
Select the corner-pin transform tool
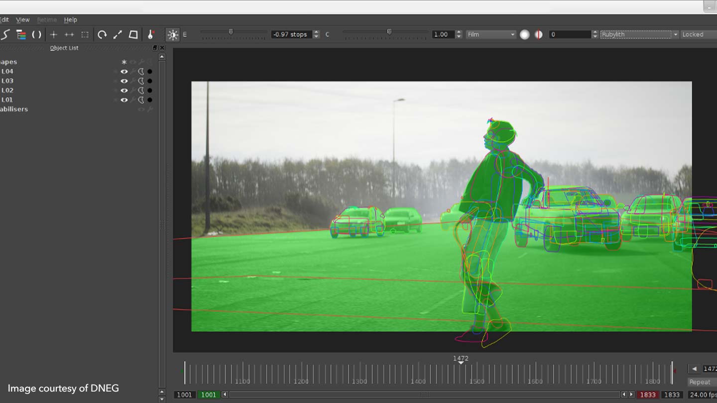[x=133, y=34]
